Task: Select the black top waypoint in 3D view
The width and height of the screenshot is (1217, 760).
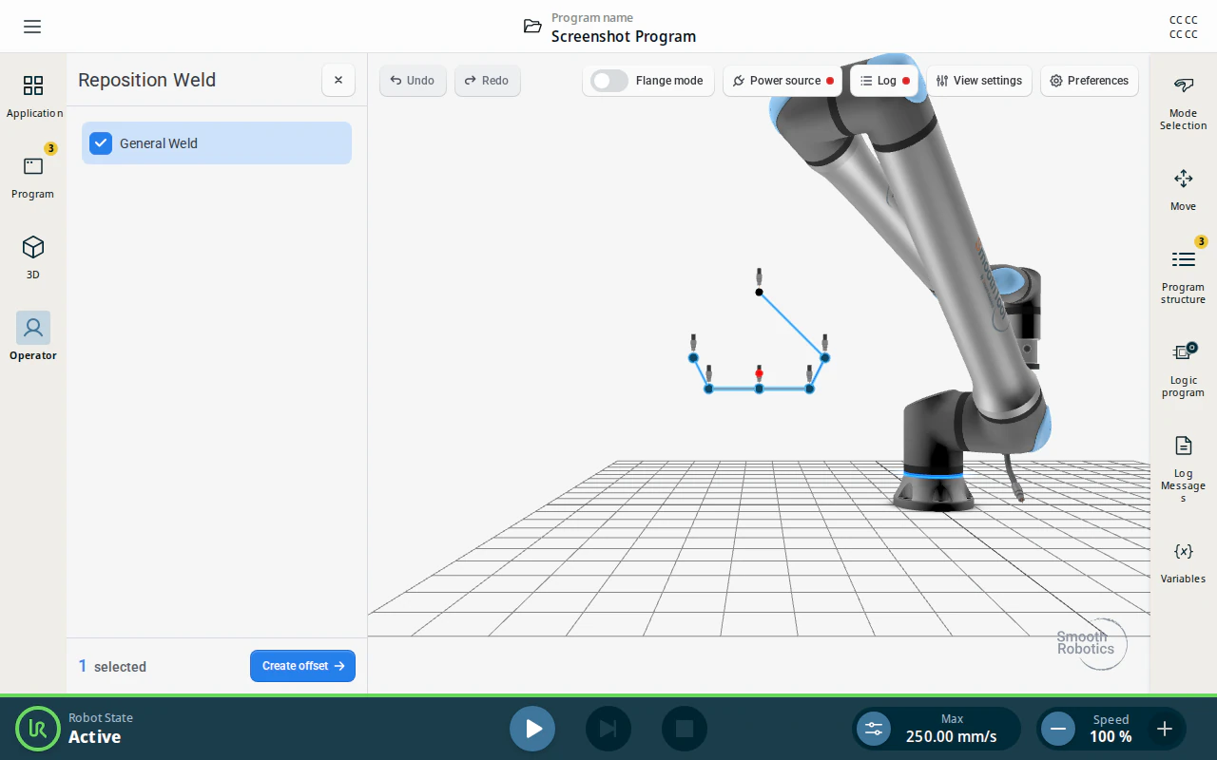Action: [759, 292]
